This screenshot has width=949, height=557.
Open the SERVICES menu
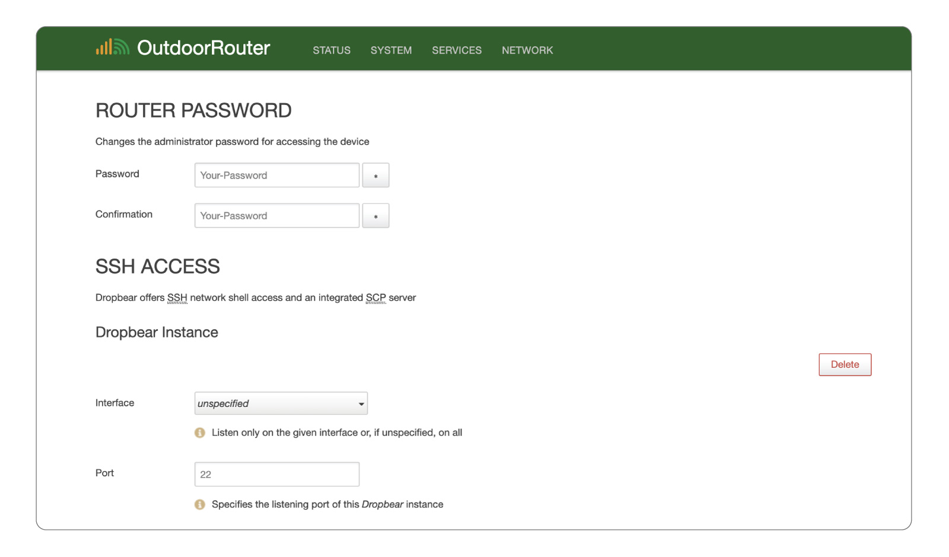457,50
